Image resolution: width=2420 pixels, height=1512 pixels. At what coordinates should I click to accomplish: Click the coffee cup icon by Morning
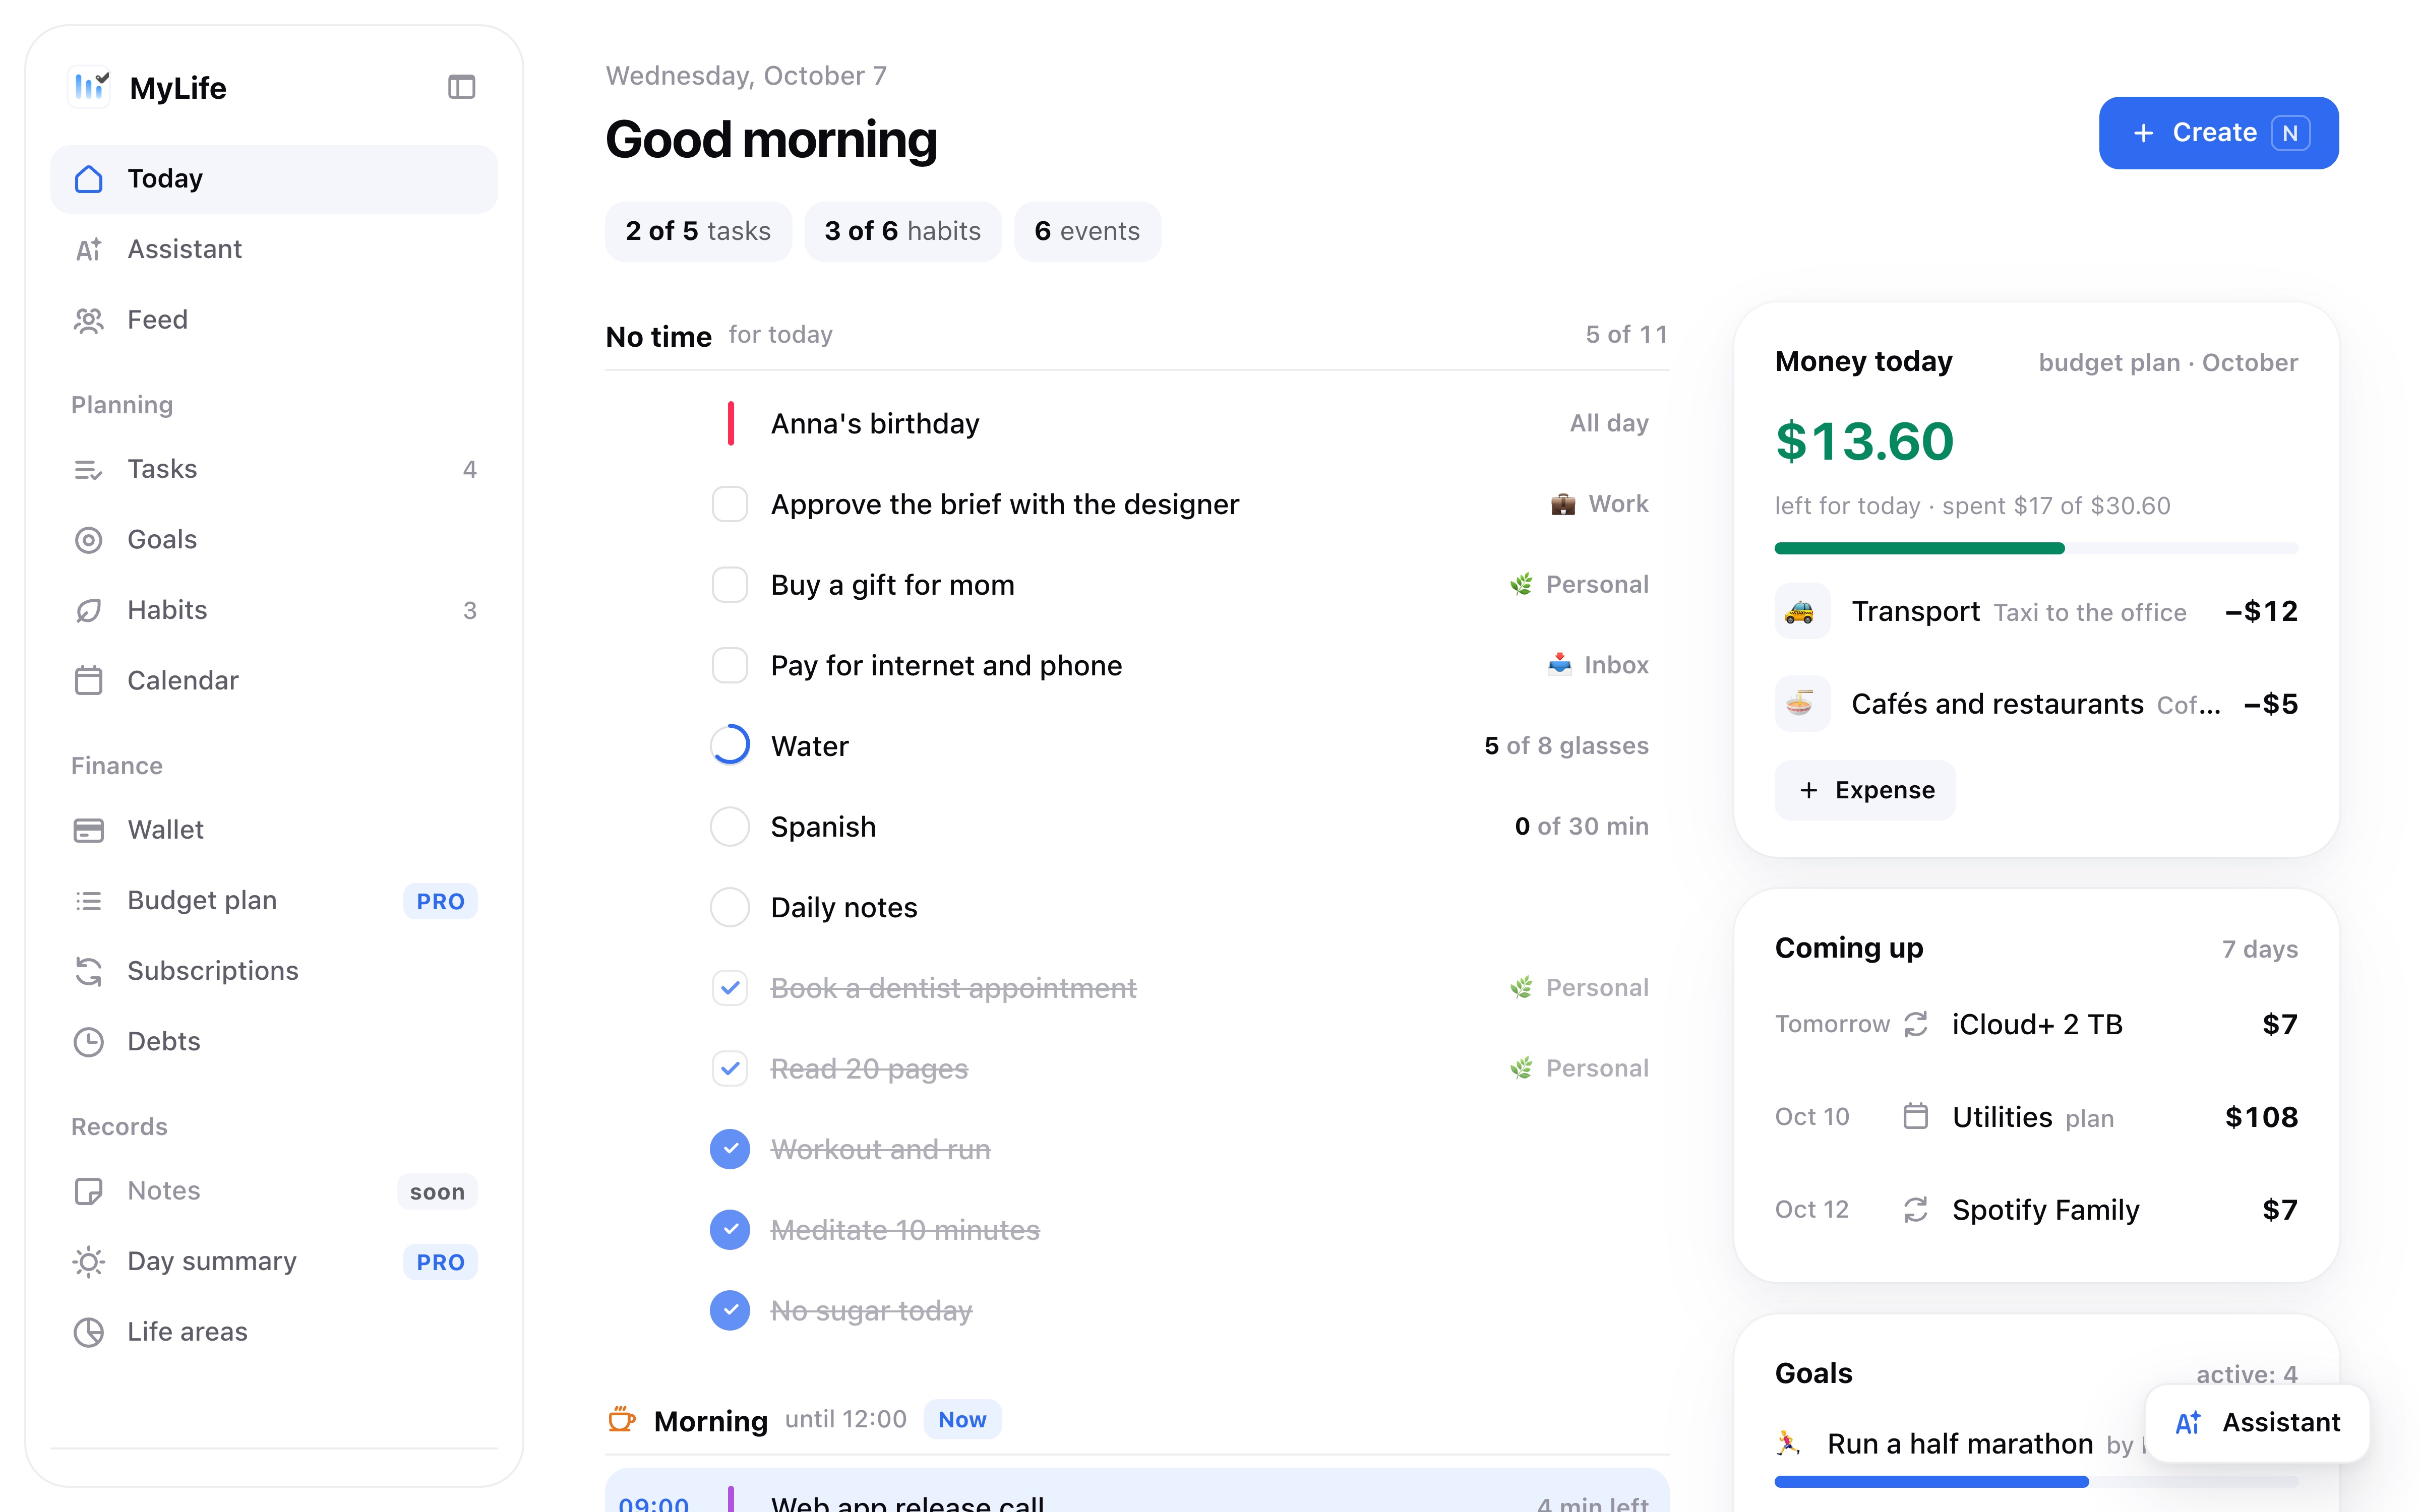coord(622,1419)
